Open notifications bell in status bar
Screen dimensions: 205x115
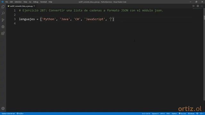click(x=202, y=114)
